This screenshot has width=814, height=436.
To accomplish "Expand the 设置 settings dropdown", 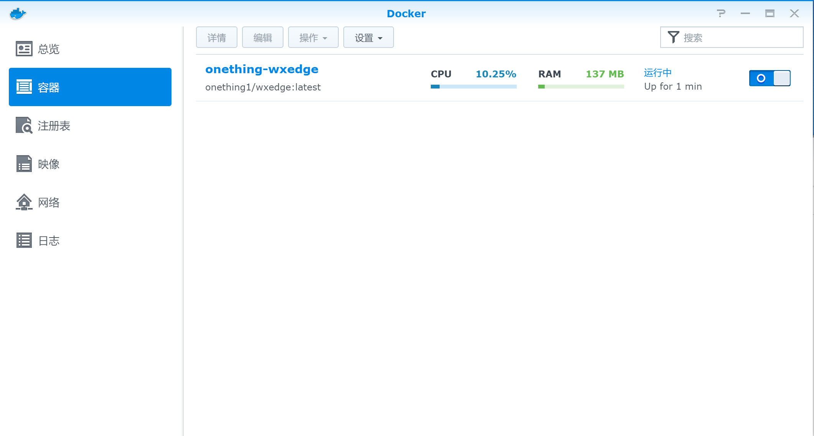I will point(368,37).
